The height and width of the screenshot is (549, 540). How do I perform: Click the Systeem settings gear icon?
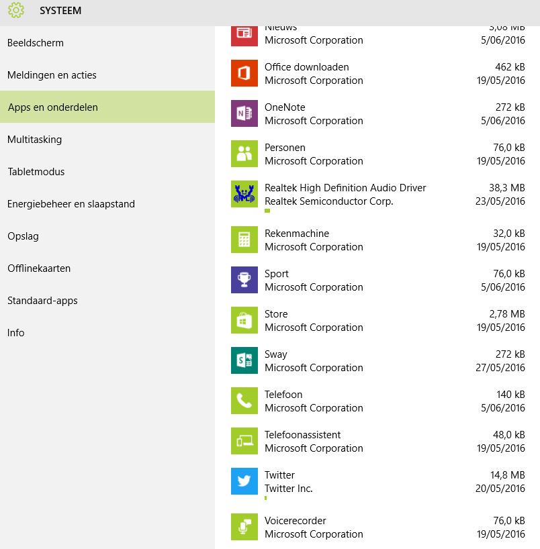[16, 10]
